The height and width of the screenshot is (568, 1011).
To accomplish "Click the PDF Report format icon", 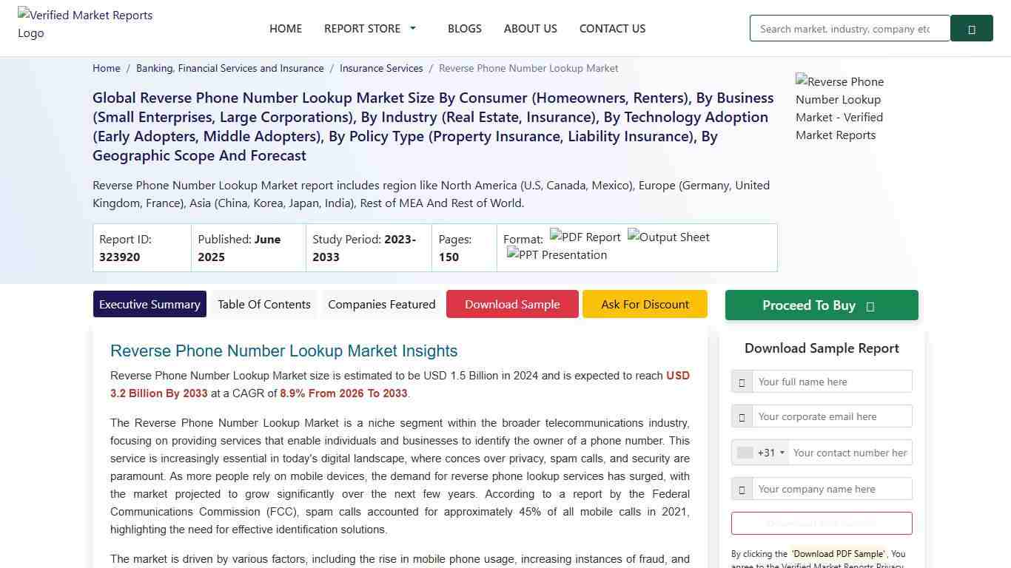I will pyautogui.click(x=585, y=237).
